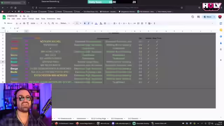
Task: Insert a link from toolbar
Action: tap(134, 23)
